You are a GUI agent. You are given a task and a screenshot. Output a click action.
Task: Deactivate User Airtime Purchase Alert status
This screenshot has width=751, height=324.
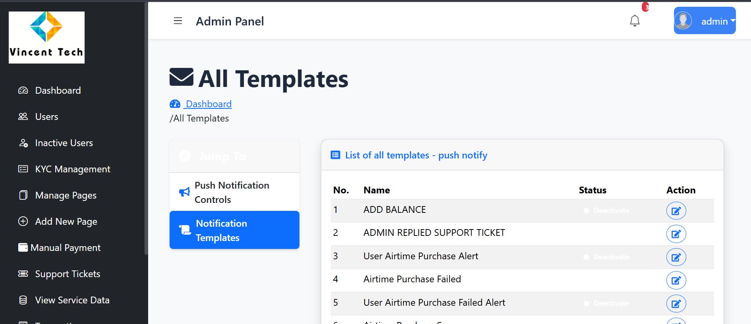pos(606,257)
